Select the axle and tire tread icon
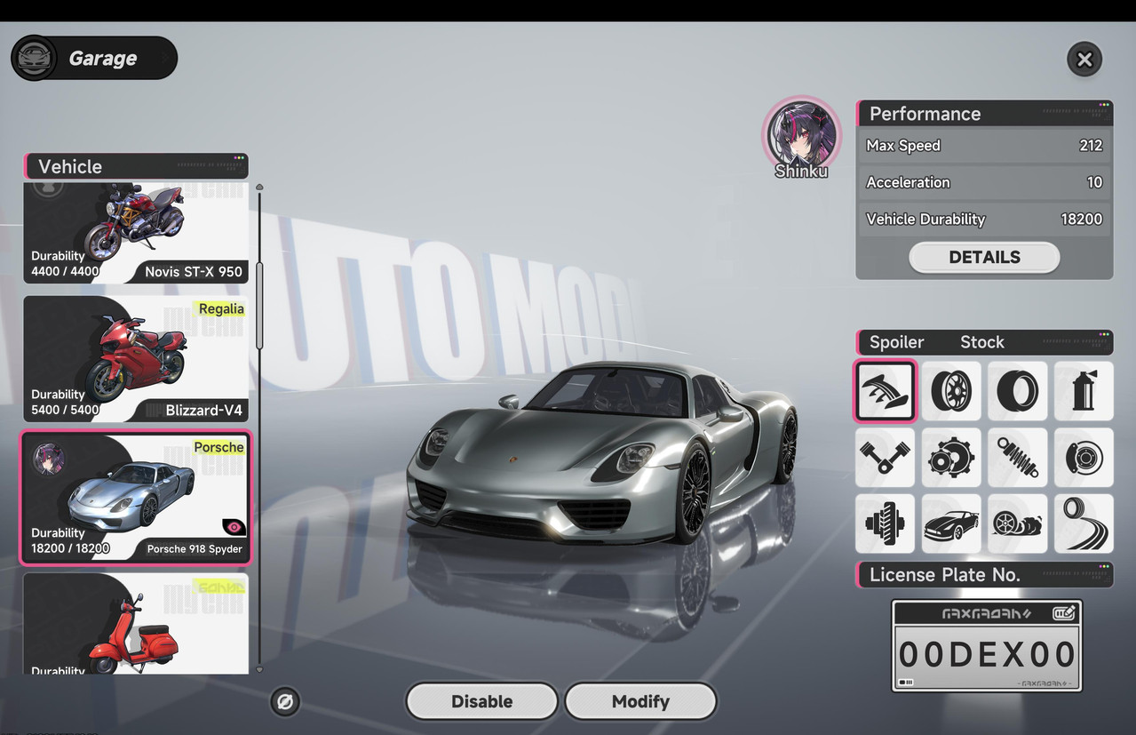Viewport: 1136px width, 735px height. click(x=885, y=524)
